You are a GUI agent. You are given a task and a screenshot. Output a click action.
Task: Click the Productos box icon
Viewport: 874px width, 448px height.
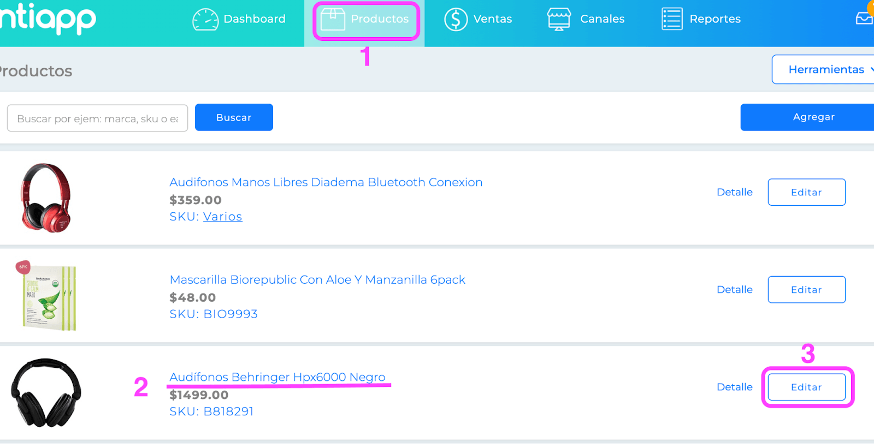click(333, 19)
